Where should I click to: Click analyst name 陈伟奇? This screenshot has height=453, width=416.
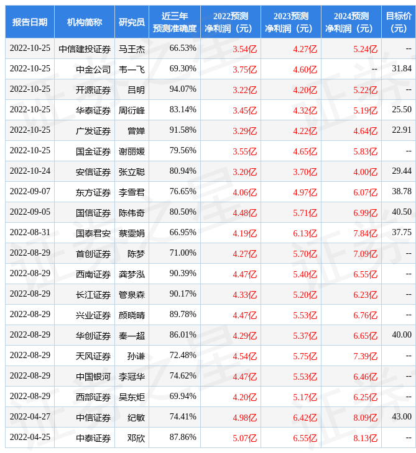132,213
